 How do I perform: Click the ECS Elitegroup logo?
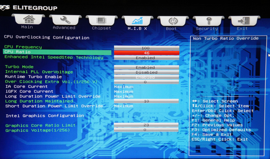[x=28, y=8]
